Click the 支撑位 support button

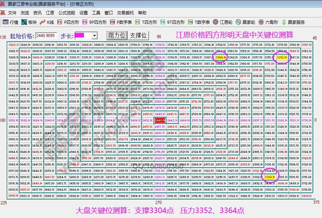pyautogui.click(x=138, y=35)
